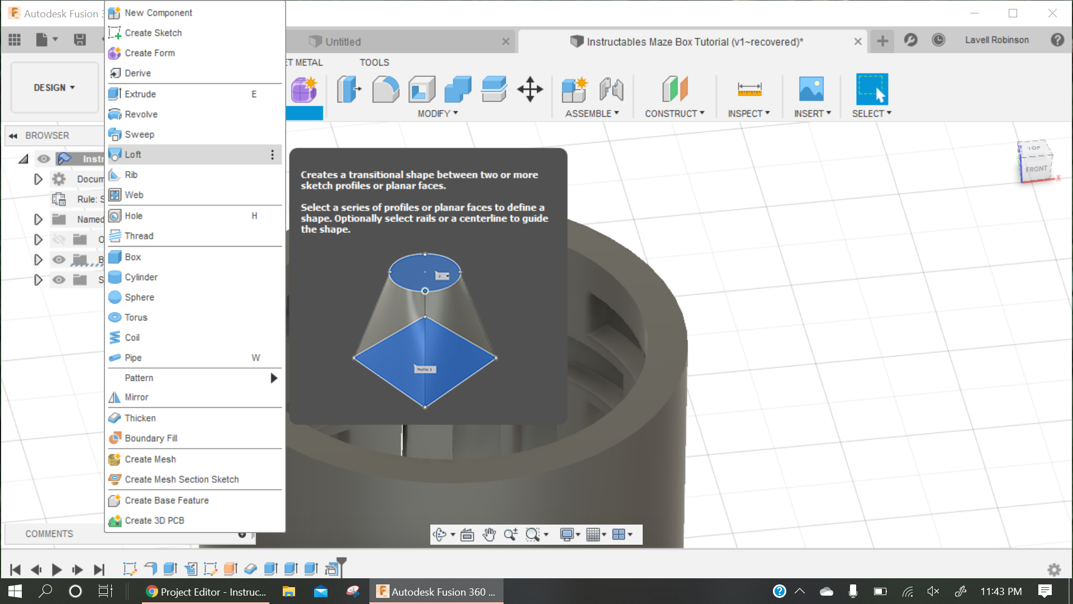
Task: Choose Extrude from the Create menu
Action: coord(194,94)
